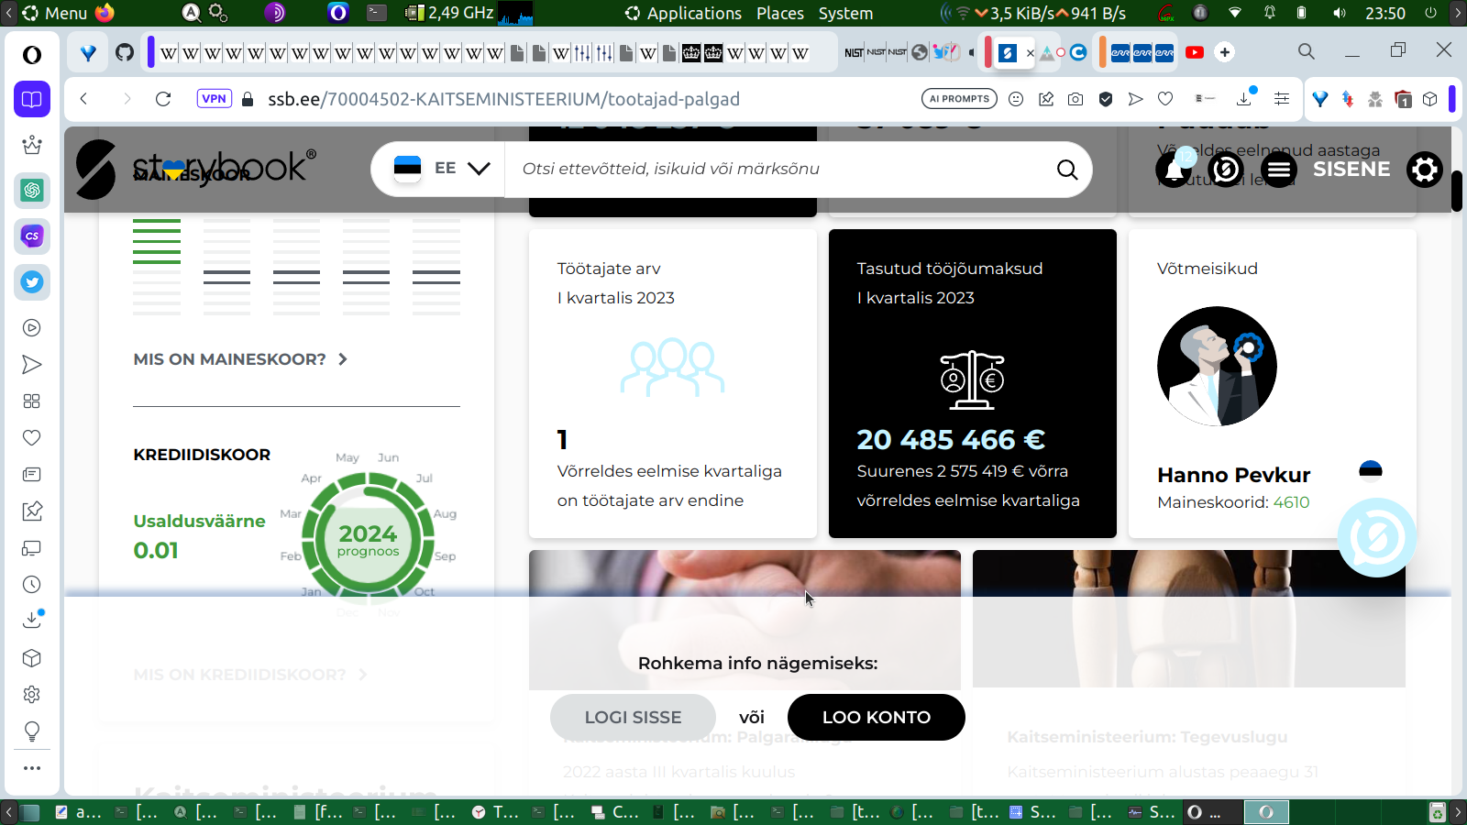Switch to the first NIST tab
This screenshot has height=825, width=1467.
854,52
